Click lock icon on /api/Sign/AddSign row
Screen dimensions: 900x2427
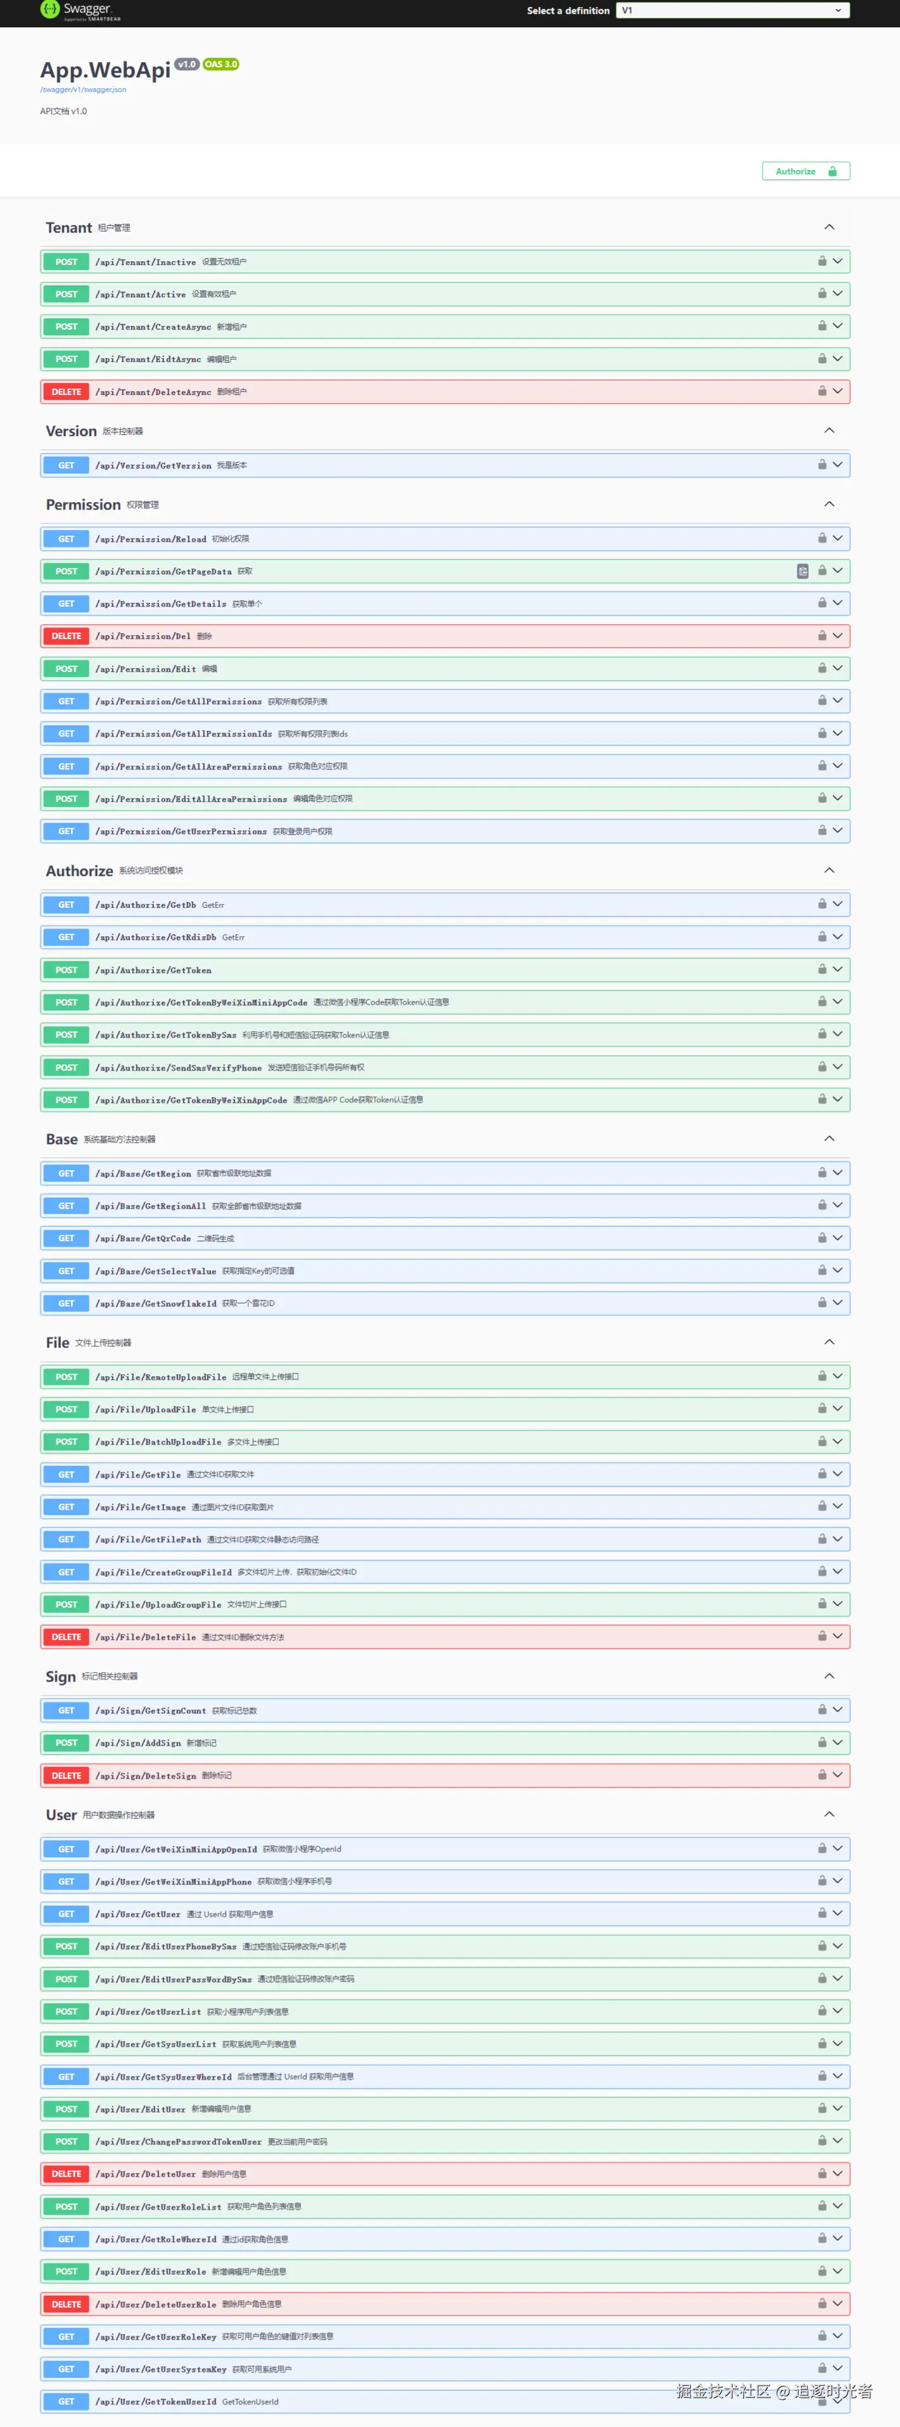tap(822, 1742)
